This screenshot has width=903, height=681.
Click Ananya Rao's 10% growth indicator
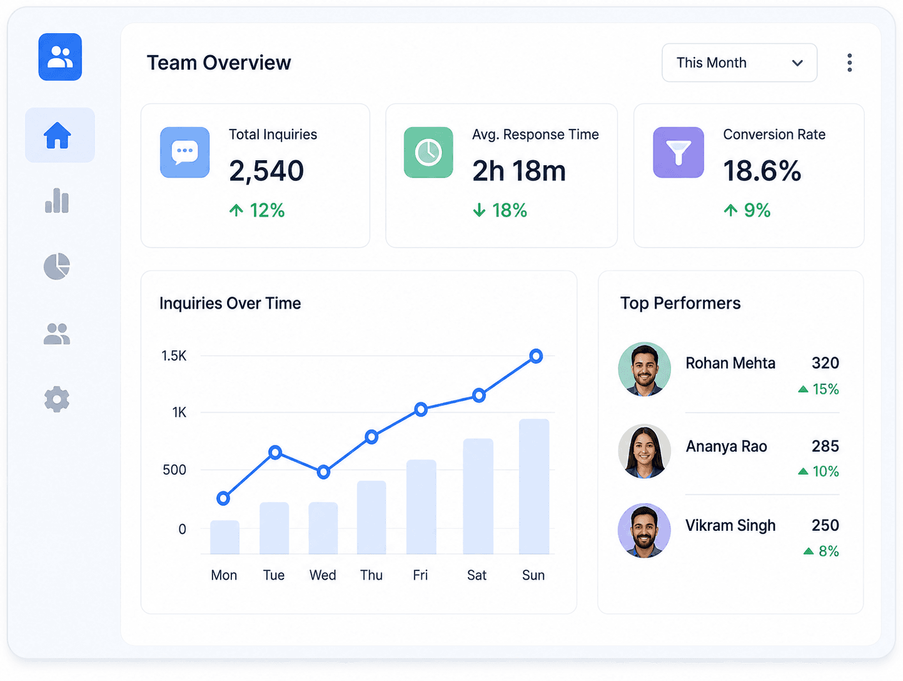pos(819,472)
